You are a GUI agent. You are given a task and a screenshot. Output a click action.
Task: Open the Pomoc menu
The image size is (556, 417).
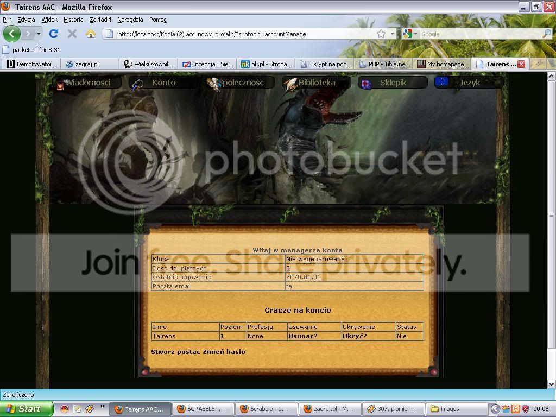point(158,20)
